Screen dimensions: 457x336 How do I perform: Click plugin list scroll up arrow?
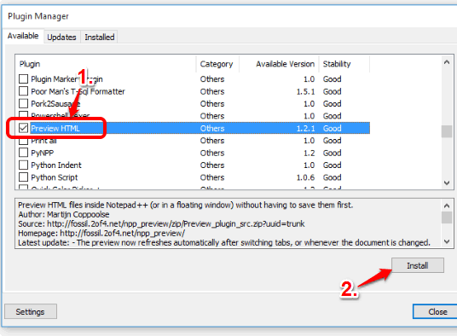[447, 62]
